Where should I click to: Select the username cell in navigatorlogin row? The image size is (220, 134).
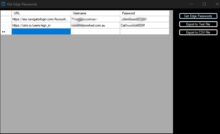click(x=95, y=19)
